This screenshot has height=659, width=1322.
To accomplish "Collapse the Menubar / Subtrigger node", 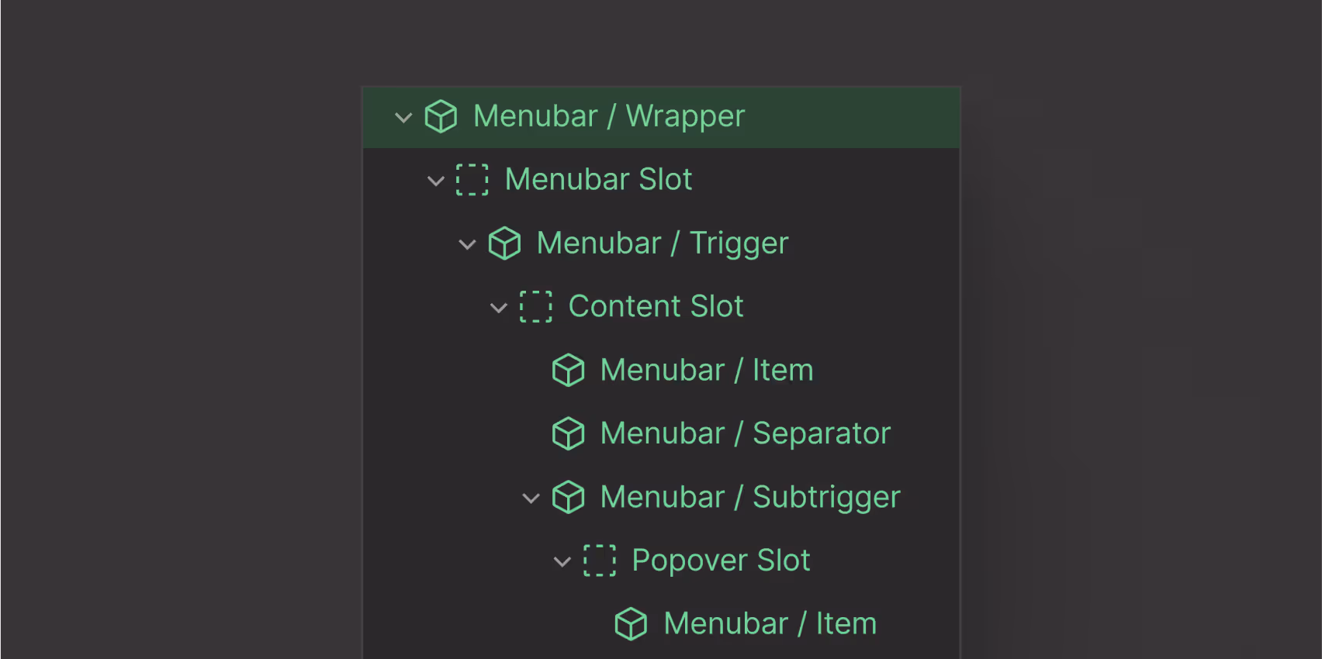I will click(531, 498).
